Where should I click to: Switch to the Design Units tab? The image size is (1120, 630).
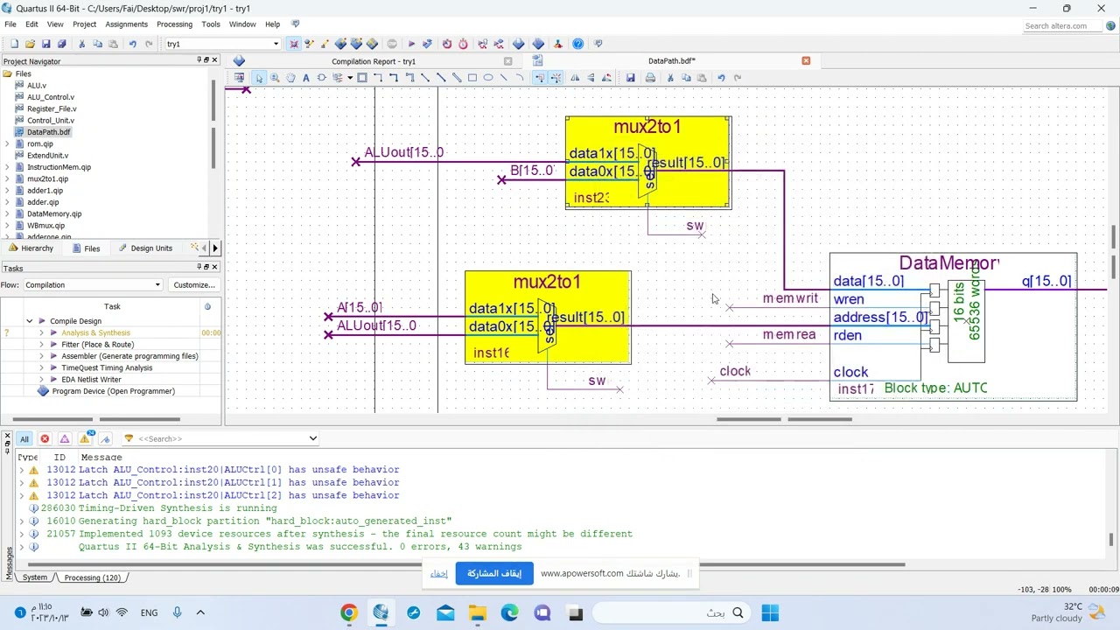point(145,248)
